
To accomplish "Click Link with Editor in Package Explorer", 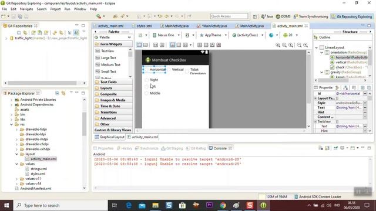I will [x=63, y=93].
